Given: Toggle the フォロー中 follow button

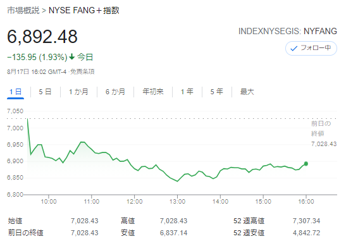Looking at the screenshot, I should 311,48.
